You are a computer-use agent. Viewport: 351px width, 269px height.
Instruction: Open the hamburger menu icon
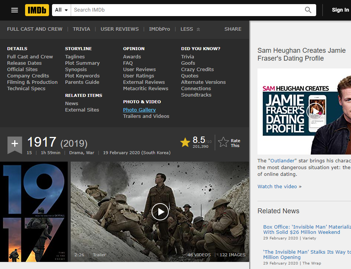point(15,10)
